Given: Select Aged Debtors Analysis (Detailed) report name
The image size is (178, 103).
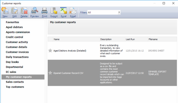Looking at the screenshot, I should point(70,51).
